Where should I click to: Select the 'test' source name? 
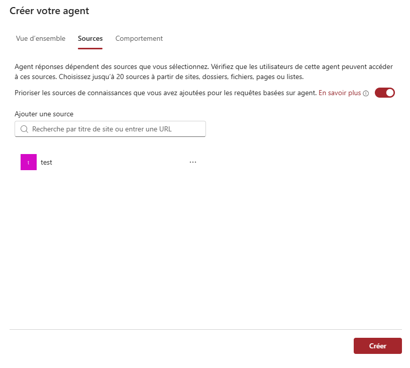[46, 162]
